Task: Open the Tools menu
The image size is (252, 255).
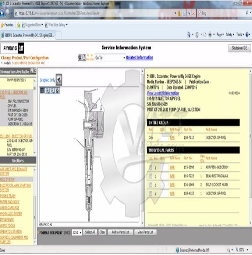Action: click(240, 35)
